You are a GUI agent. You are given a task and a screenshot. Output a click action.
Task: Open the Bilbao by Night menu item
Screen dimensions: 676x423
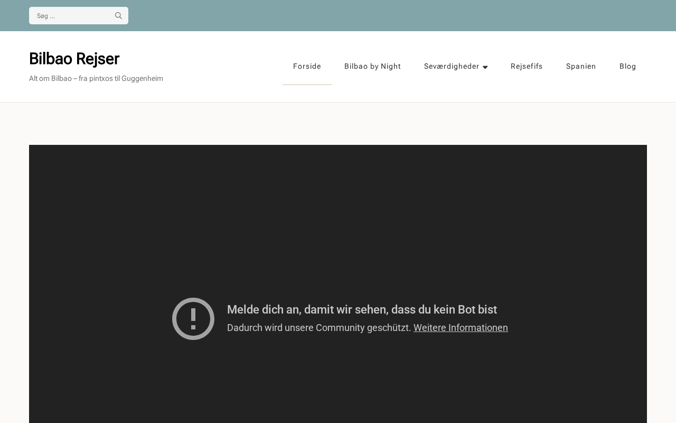click(x=372, y=67)
